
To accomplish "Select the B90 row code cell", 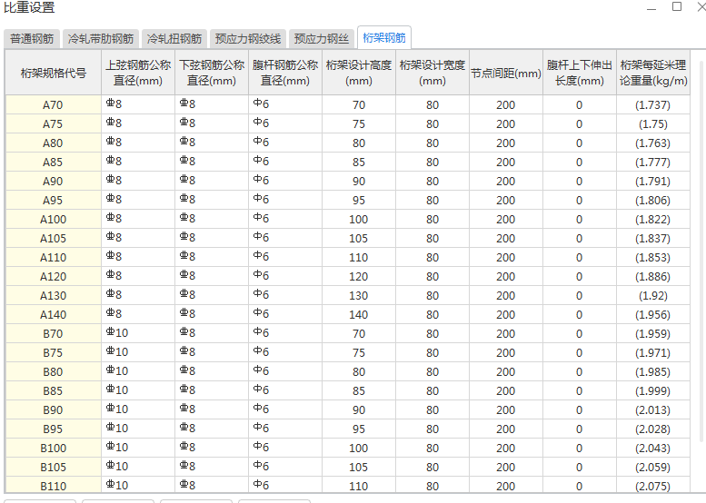I will point(53,409).
